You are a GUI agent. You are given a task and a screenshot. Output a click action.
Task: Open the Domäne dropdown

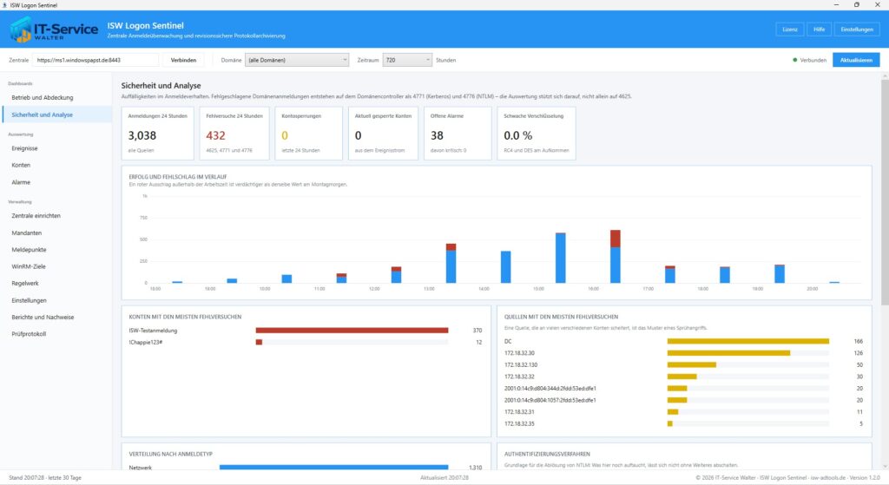point(297,60)
